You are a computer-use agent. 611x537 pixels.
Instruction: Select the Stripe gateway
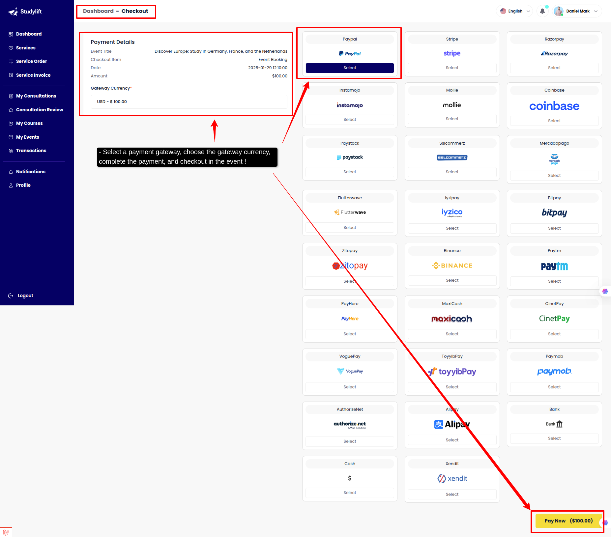(452, 68)
